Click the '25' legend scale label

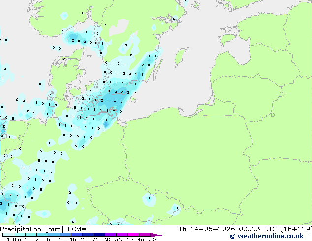[x=95, y=239]
